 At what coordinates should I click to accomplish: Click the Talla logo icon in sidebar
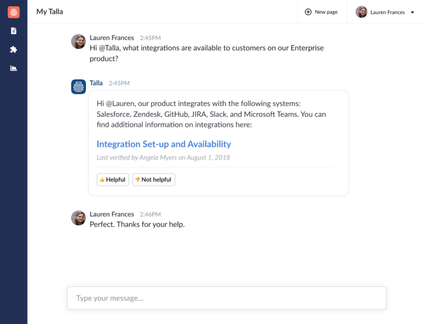pyautogui.click(x=13, y=12)
